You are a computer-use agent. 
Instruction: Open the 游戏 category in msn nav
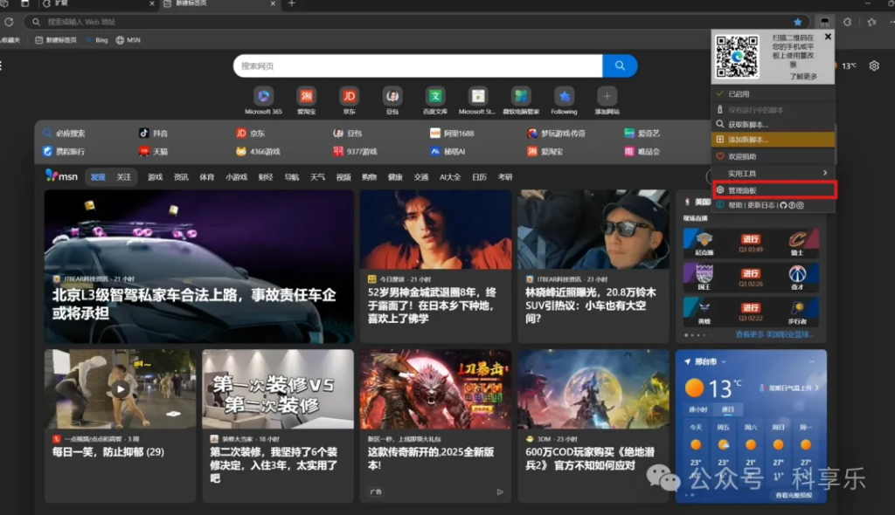[156, 177]
